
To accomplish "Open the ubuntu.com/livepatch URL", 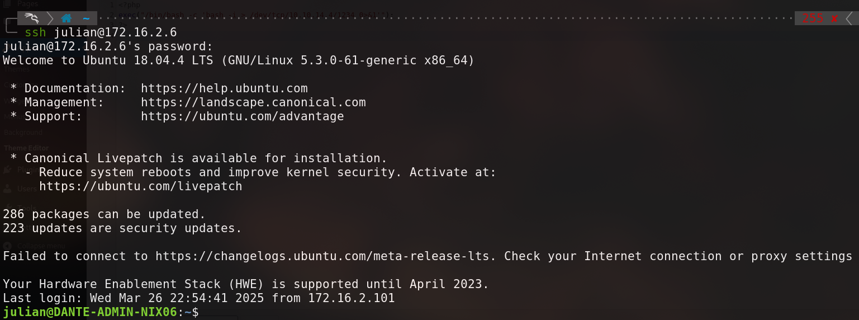I will coord(140,186).
